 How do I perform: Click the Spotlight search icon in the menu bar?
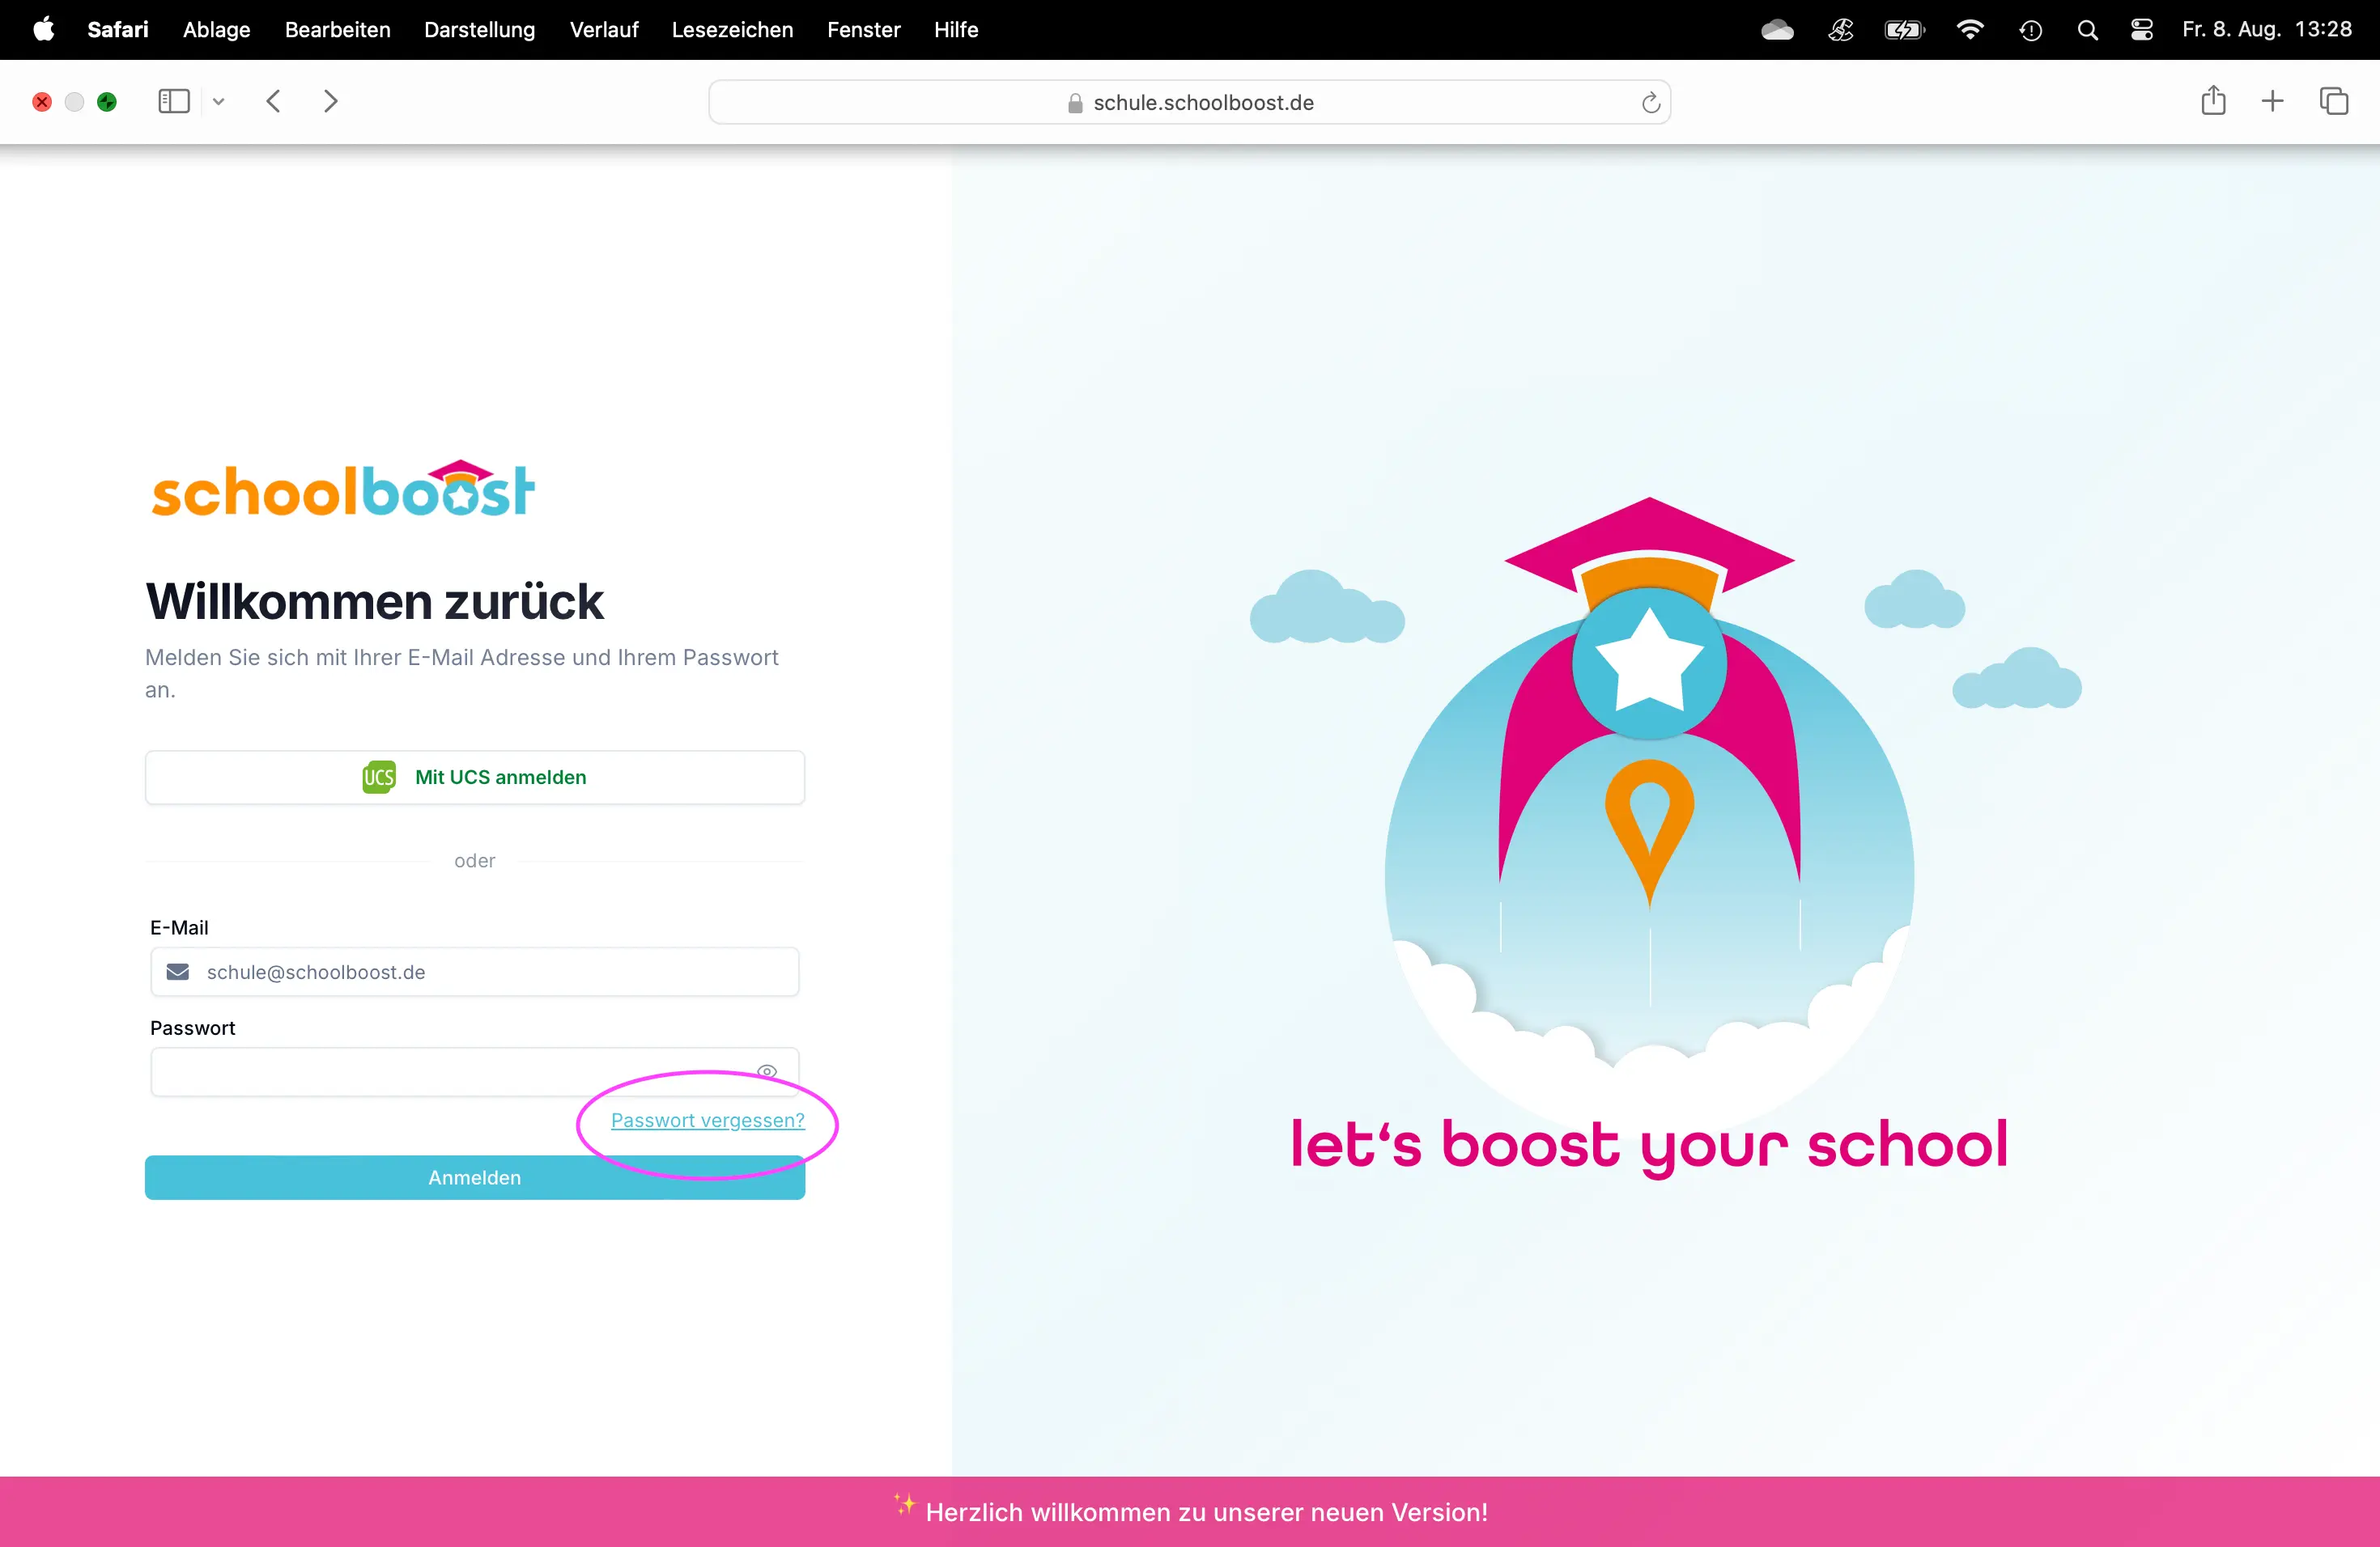(2087, 30)
